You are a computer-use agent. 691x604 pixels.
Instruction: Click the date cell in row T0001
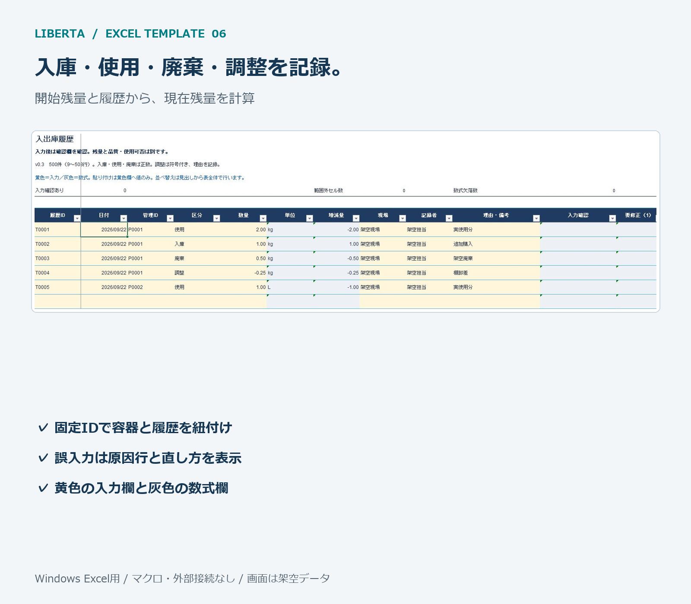tap(104, 230)
